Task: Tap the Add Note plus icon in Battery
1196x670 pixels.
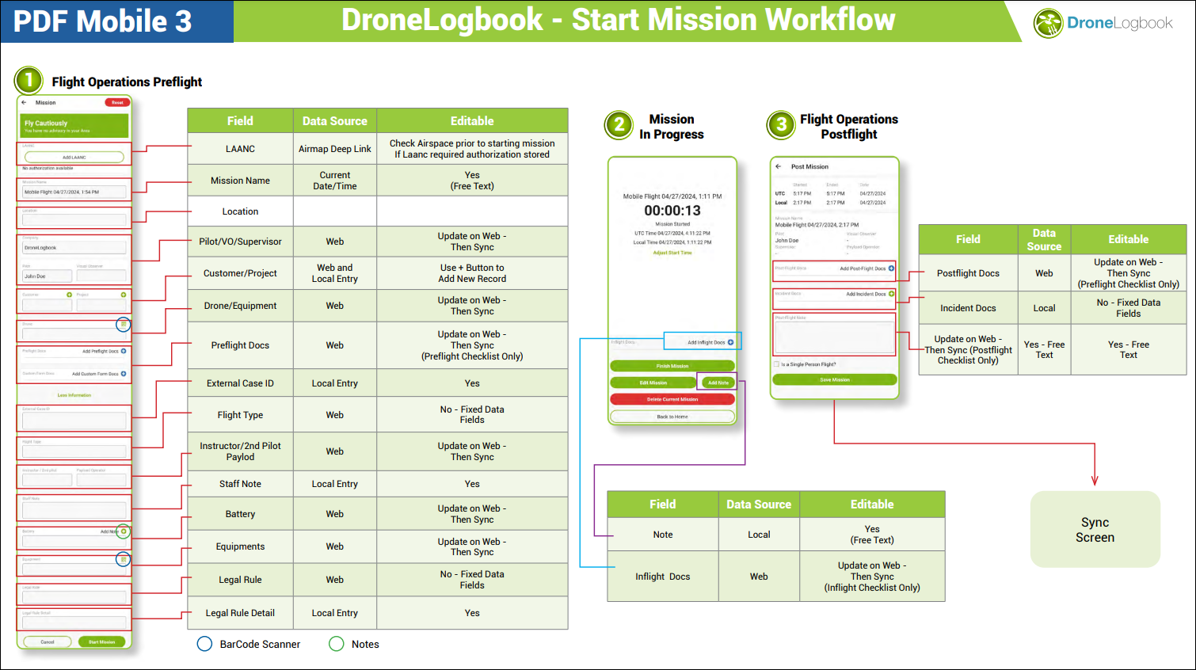Action: click(124, 531)
